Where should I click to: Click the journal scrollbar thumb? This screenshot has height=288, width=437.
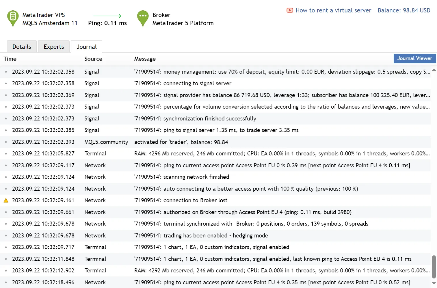[x=434, y=267]
